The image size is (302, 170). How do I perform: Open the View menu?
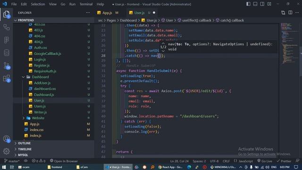pos(52,4)
